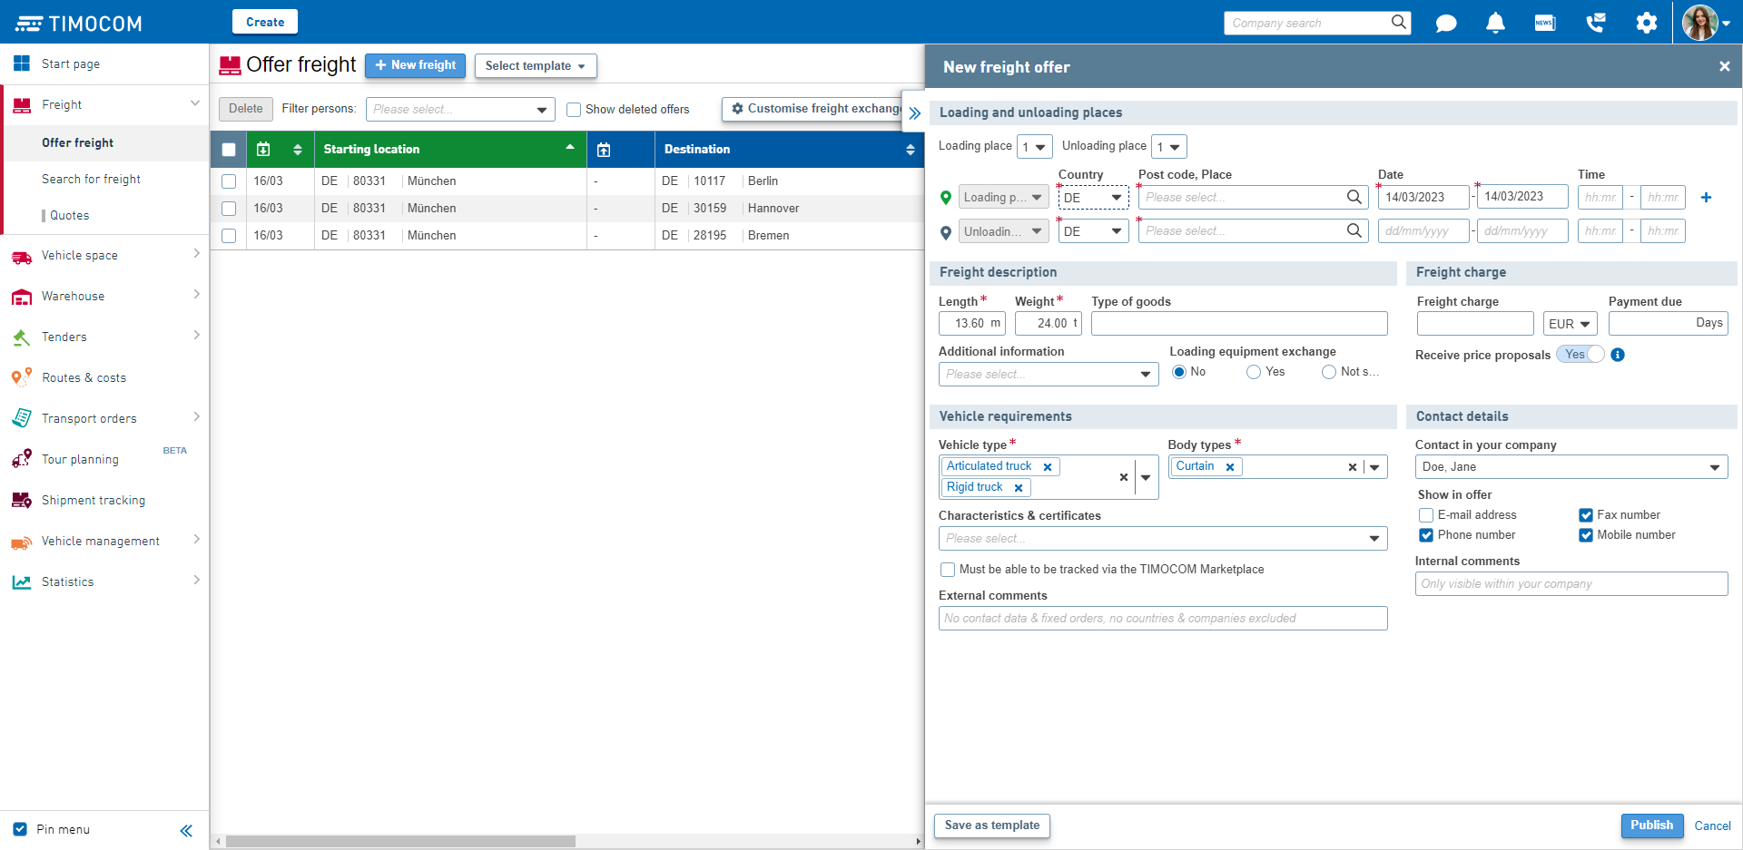The width and height of the screenshot is (1743, 850).
Task: Click the Publish button
Action: pos(1651,826)
